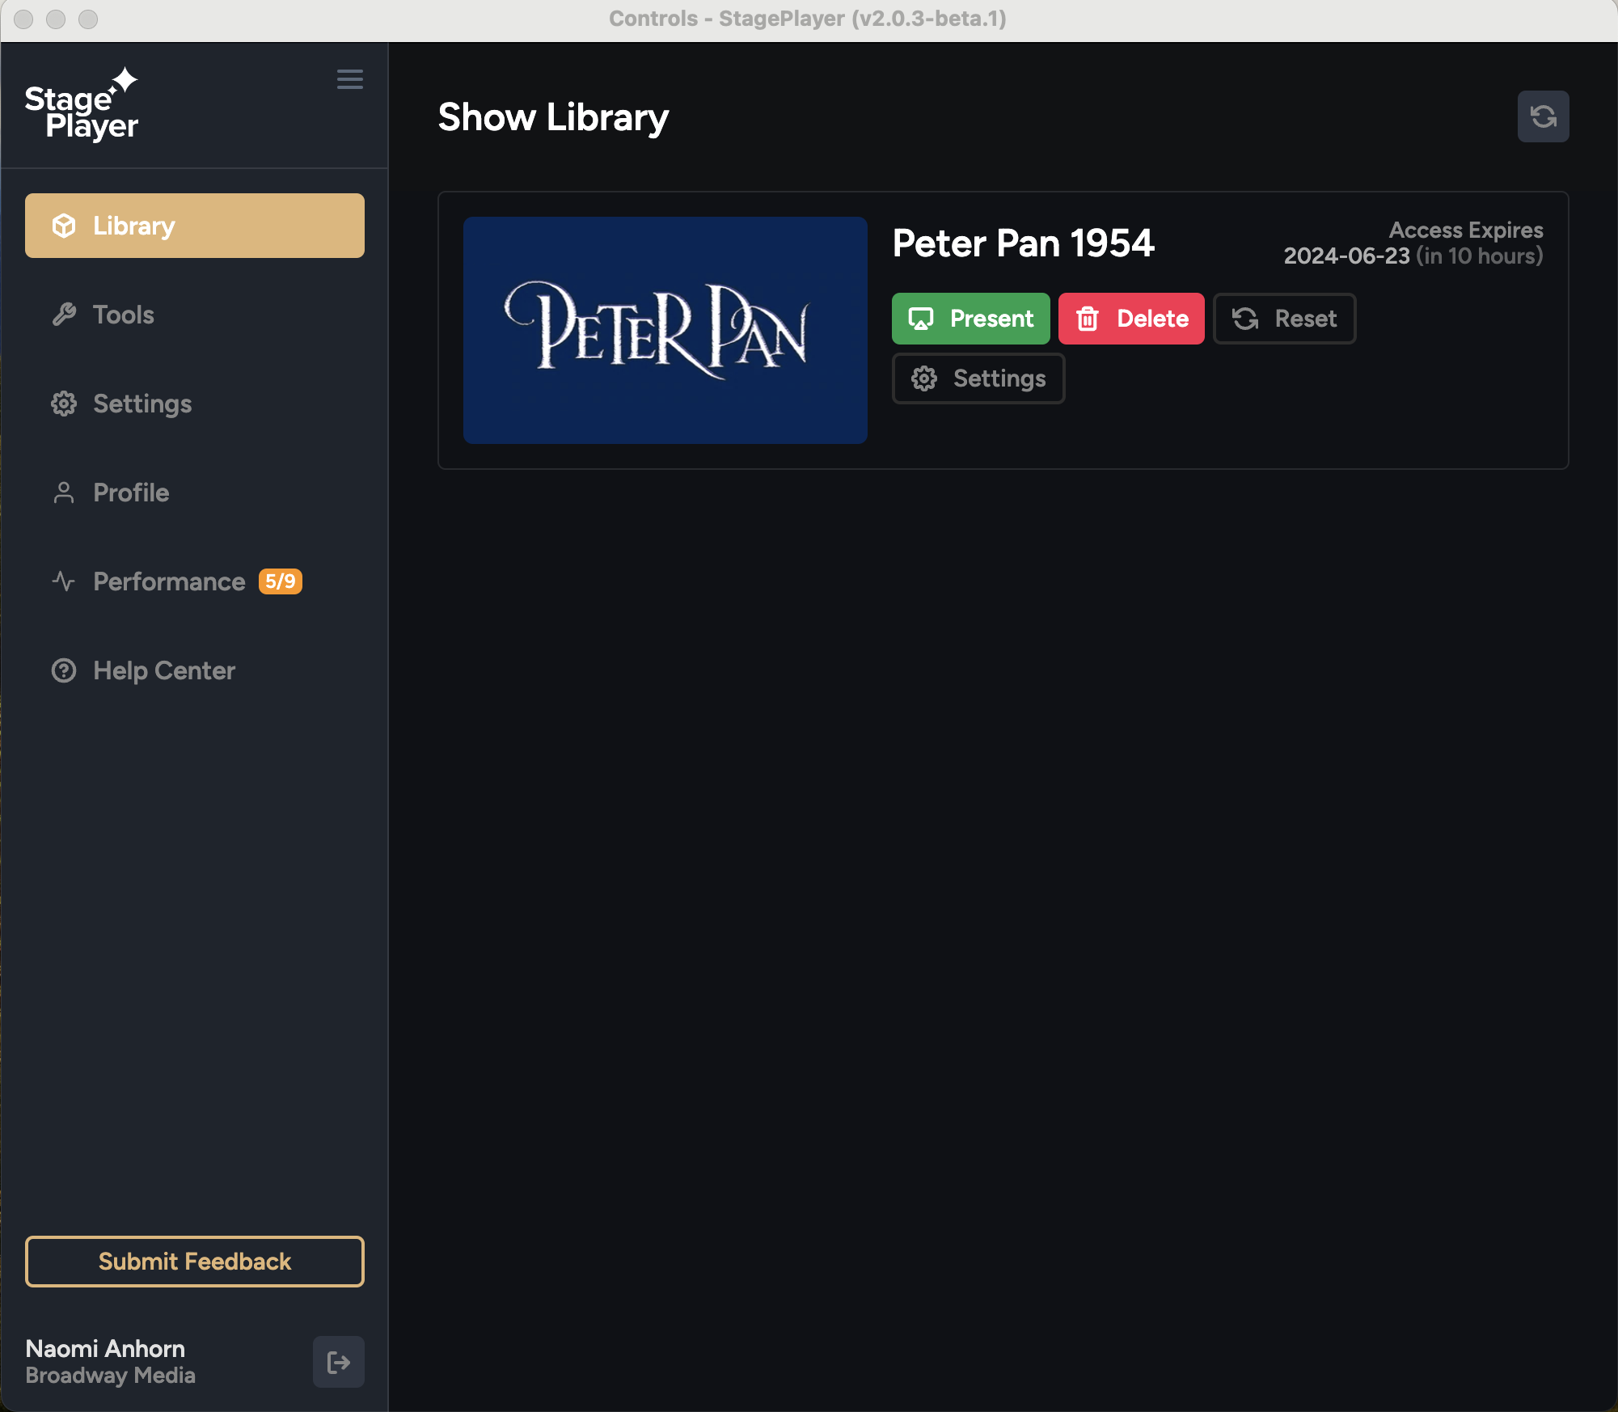
Task: Click the Peter Pan poster thumbnail
Action: point(665,330)
